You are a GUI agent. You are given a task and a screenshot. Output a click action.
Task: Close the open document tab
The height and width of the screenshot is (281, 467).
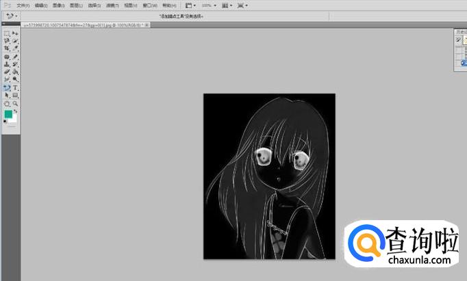147,25
